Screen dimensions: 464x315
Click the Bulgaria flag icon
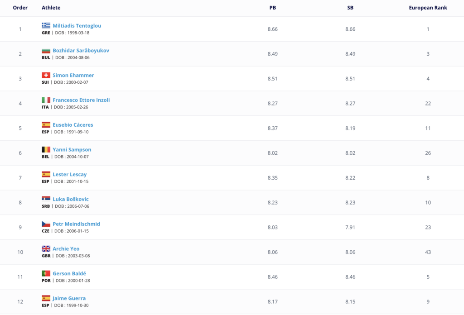tap(46, 51)
